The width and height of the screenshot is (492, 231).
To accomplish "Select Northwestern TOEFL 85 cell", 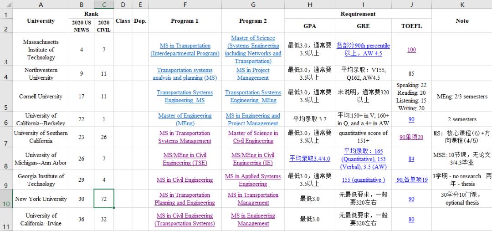I will [x=411, y=73].
